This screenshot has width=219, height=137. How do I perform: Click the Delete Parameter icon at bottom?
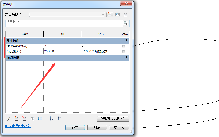click(24, 118)
